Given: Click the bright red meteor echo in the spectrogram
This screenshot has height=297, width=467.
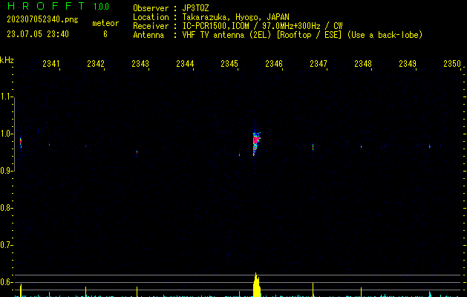Looking at the screenshot, I should [x=256, y=139].
